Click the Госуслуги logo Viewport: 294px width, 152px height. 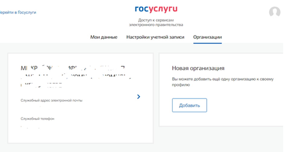coord(156,9)
